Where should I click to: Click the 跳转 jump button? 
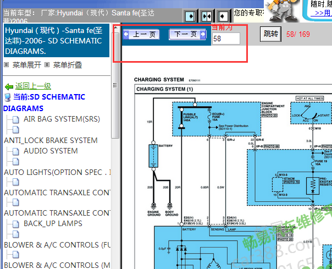point(270,34)
